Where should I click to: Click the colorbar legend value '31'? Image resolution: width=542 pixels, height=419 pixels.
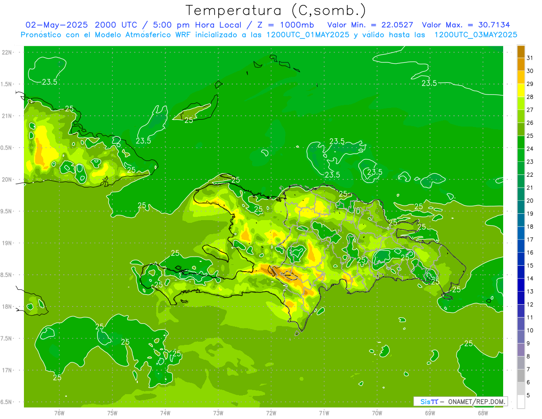[530, 58]
